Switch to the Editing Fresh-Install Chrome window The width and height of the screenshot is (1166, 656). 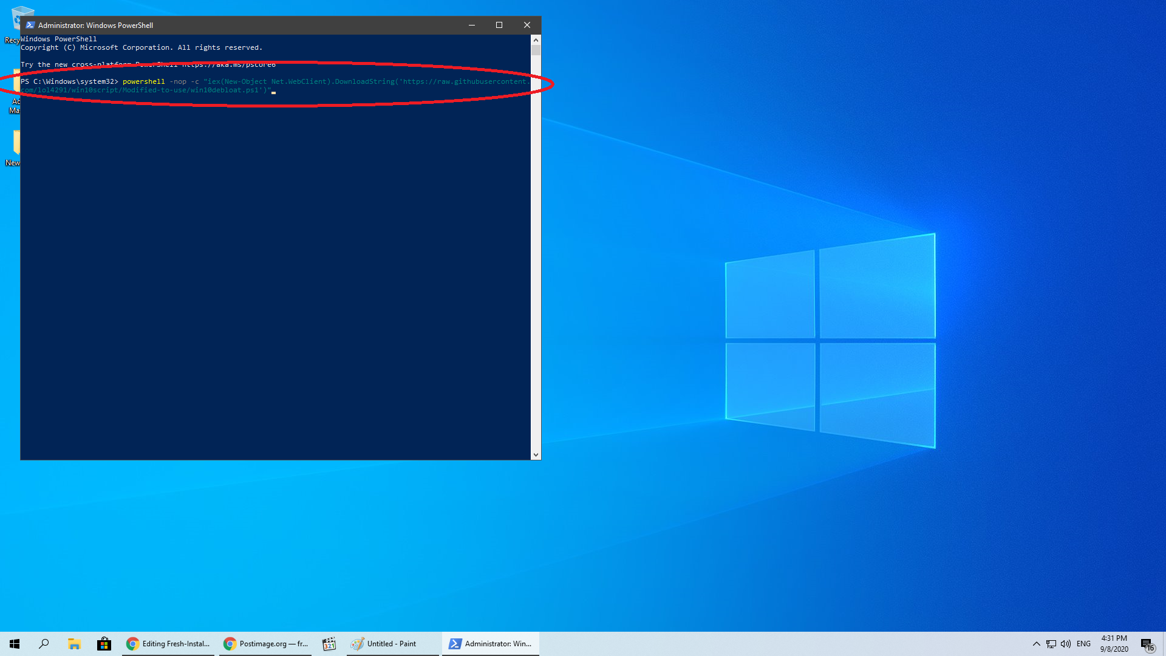(x=168, y=644)
